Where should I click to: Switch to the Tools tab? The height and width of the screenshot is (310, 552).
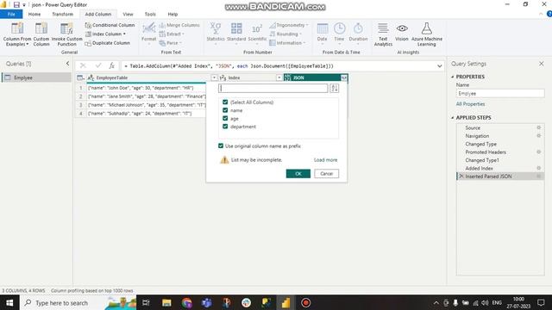[150, 14]
